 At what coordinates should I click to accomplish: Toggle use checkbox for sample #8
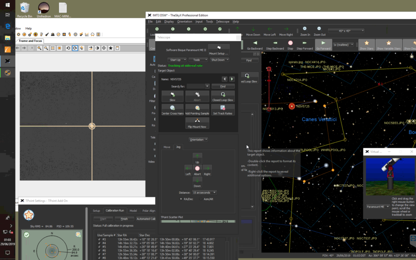[x=99, y=258]
